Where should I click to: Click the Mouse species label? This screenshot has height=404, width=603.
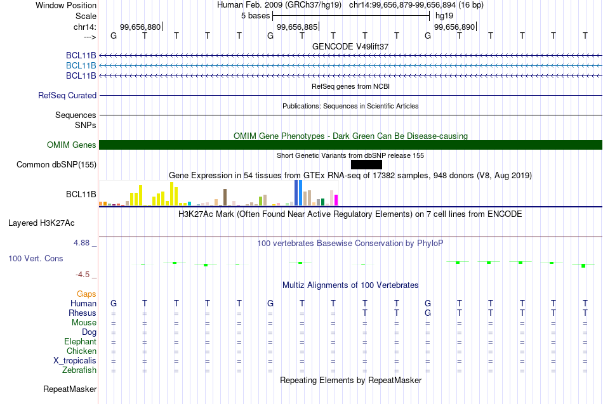pos(84,323)
